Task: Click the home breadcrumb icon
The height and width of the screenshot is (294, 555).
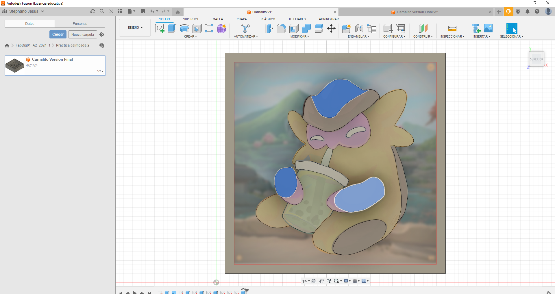Action: 7,45
